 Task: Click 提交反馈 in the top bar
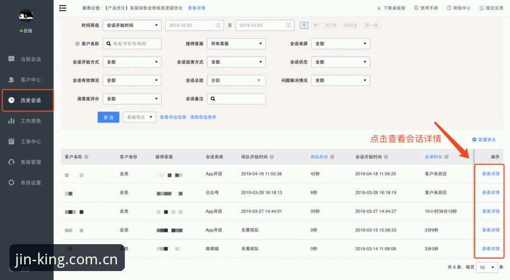click(x=492, y=8)
